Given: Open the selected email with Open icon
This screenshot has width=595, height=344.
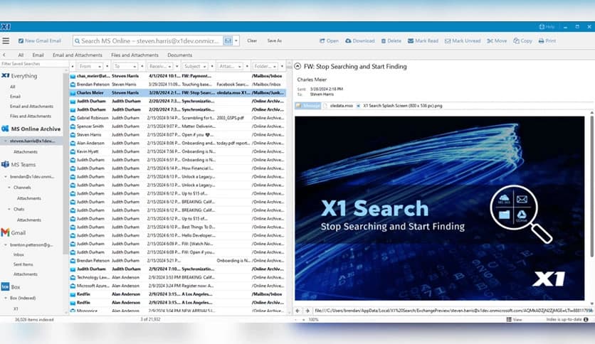Looking at the screenshot, I should pyautogui.click(x=329, y=41).
